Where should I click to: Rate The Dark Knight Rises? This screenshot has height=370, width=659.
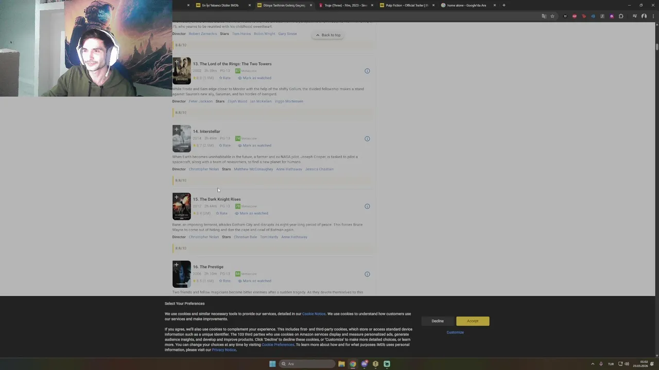(222, 213)
